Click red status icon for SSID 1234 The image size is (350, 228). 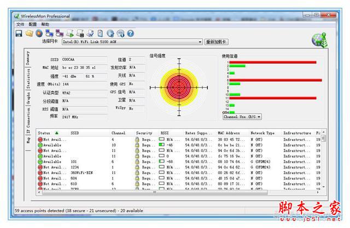pyautogui.click(x=40, y=167)
